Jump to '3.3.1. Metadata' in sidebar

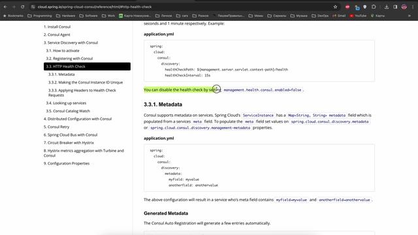click(61, 74)
